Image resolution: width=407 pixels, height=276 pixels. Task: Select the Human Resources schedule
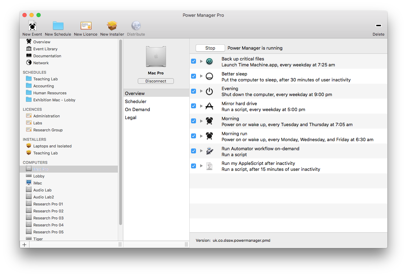(x=69, y=93)
